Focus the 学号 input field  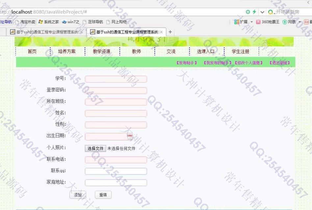pyautogui.click(x=116, y=79)
